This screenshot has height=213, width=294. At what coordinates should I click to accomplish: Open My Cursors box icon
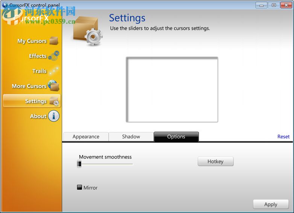point(54,41)
